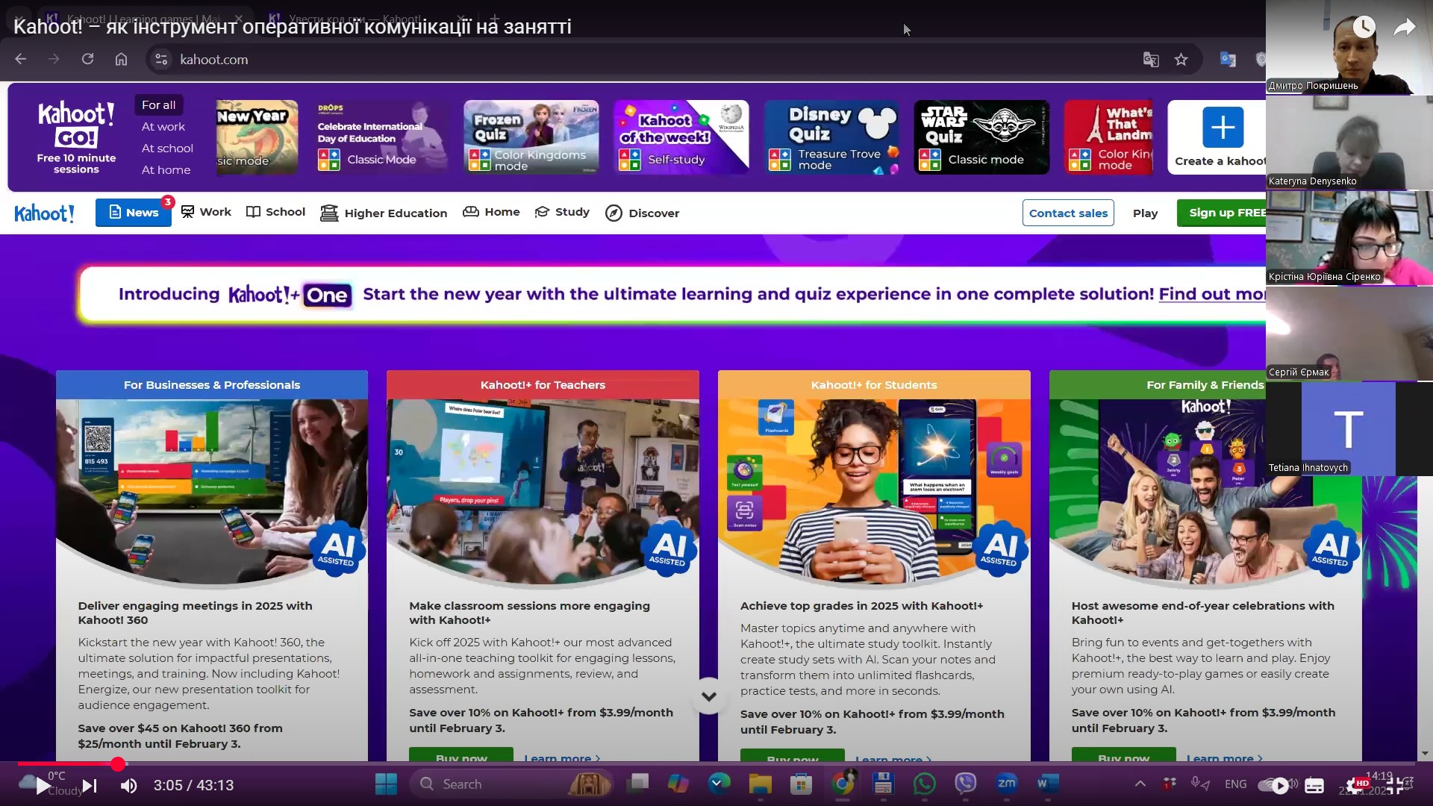
Task: Open the School menu
Action: (275, 212)
